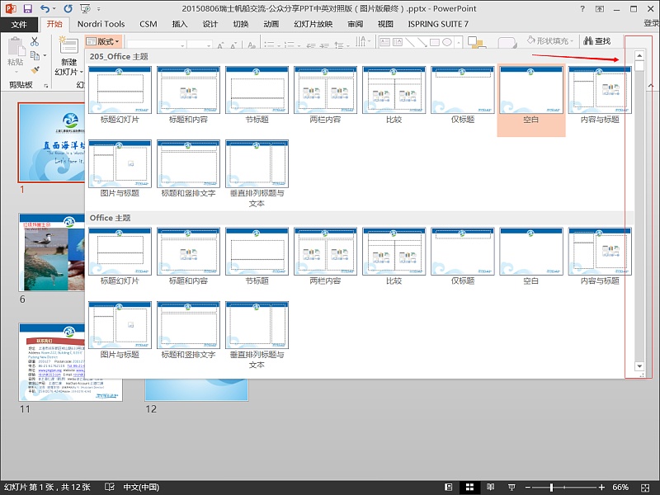Click the Undo arrow icon

(x=45, y=8)
